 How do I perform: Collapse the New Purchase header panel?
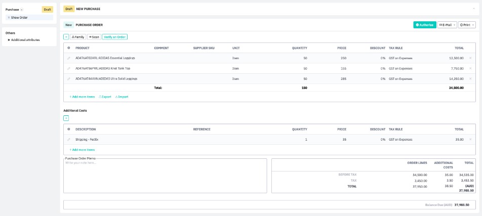point(473,9)
